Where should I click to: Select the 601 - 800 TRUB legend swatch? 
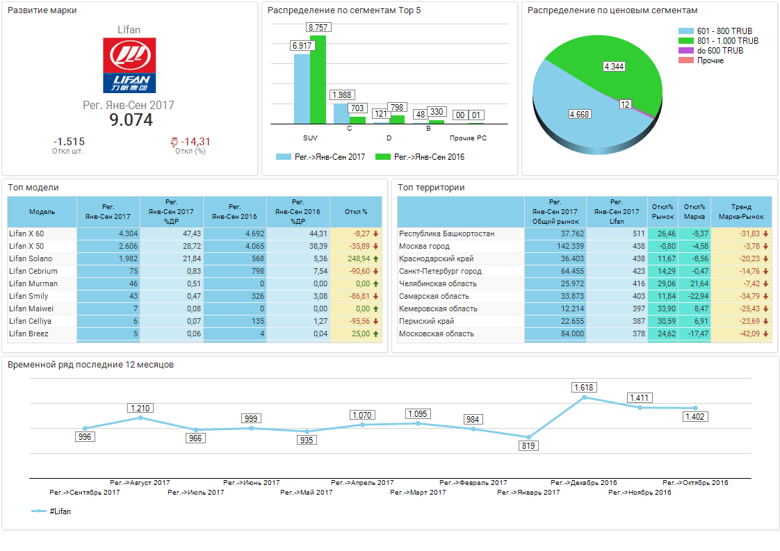685,31
